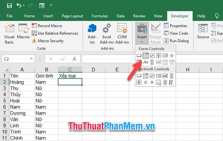Insert an ActiveX Scroll Bar
223x141 pixels.
pos(172,76)
